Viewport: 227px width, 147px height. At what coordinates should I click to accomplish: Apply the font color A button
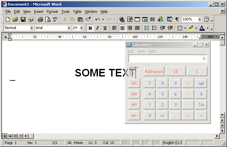click(x=202, y=28)
